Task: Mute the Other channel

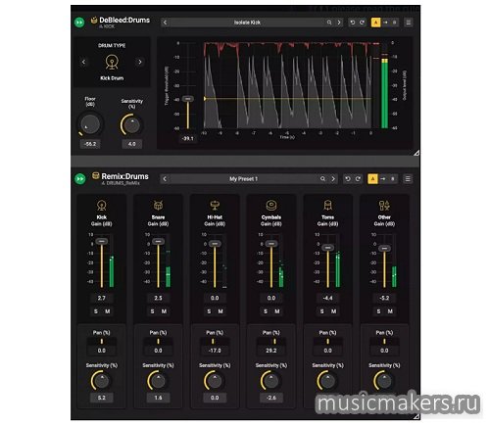Action: [x=390, y=311]
